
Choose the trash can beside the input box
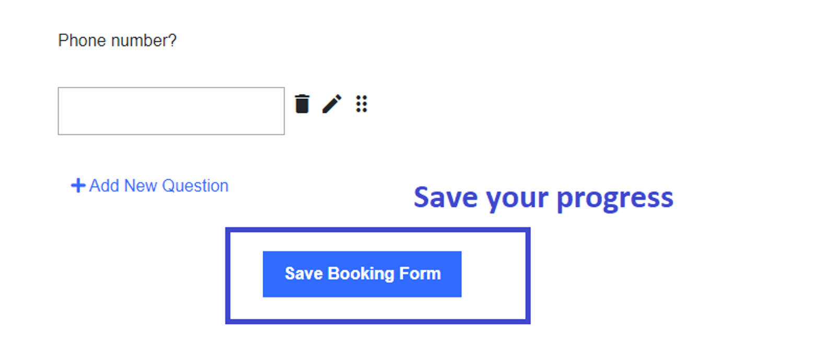(x=302, y=103)
